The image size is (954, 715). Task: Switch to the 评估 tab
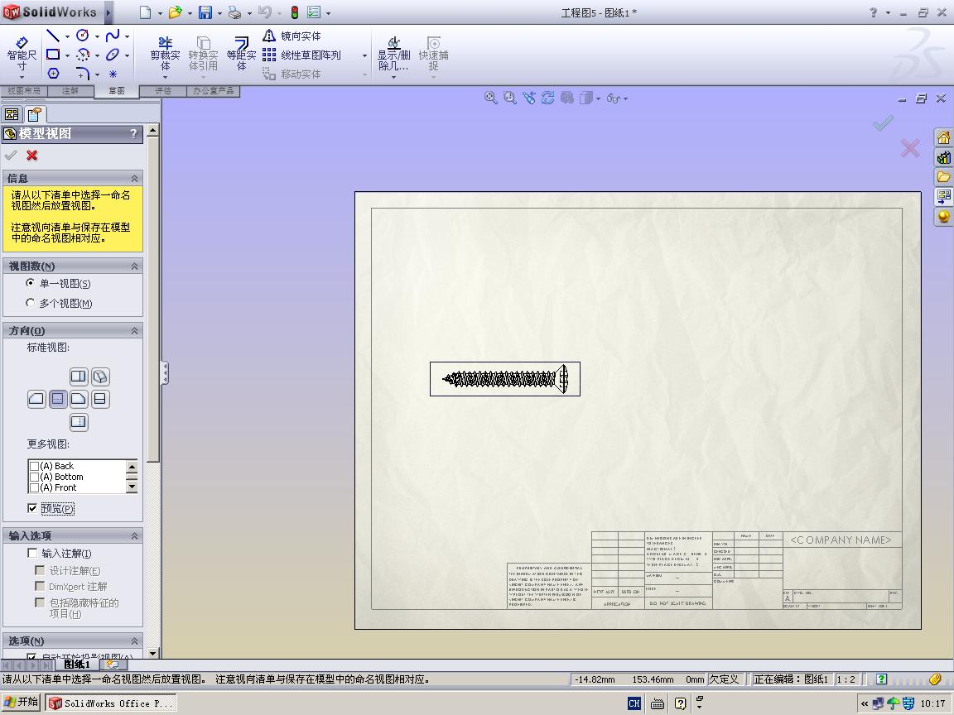point(163,90)
